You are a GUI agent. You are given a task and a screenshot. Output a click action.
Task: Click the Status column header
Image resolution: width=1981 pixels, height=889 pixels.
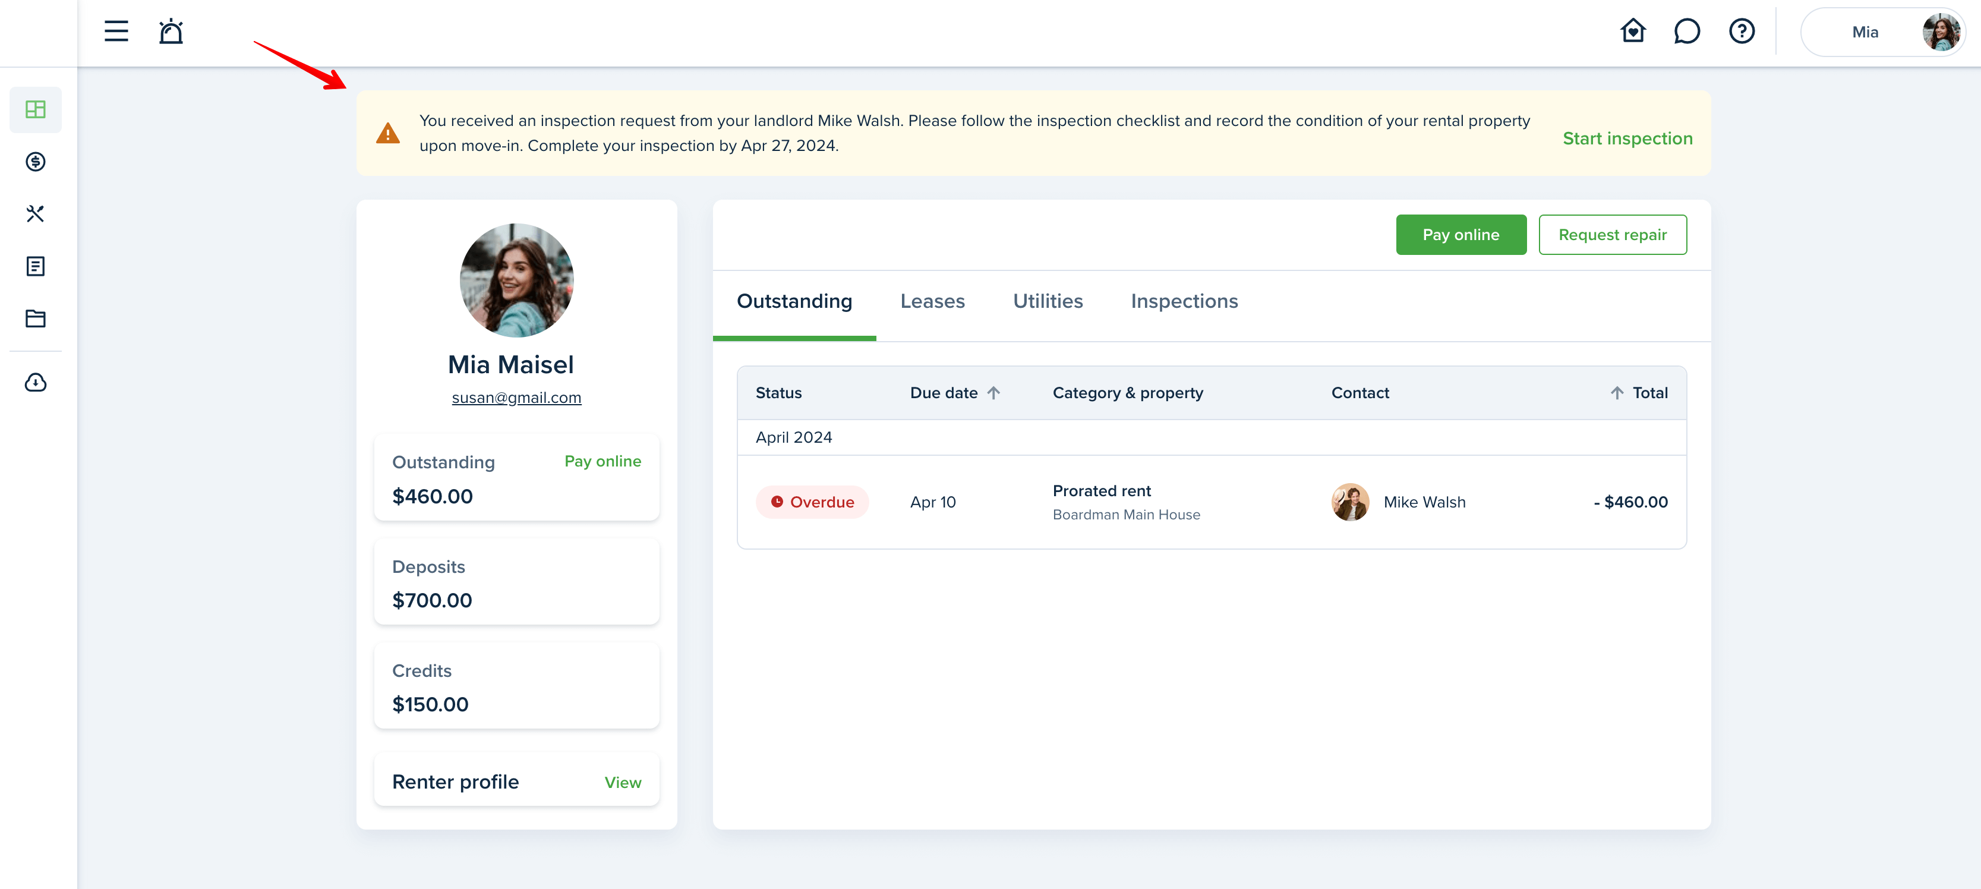(x=778, y=393)
